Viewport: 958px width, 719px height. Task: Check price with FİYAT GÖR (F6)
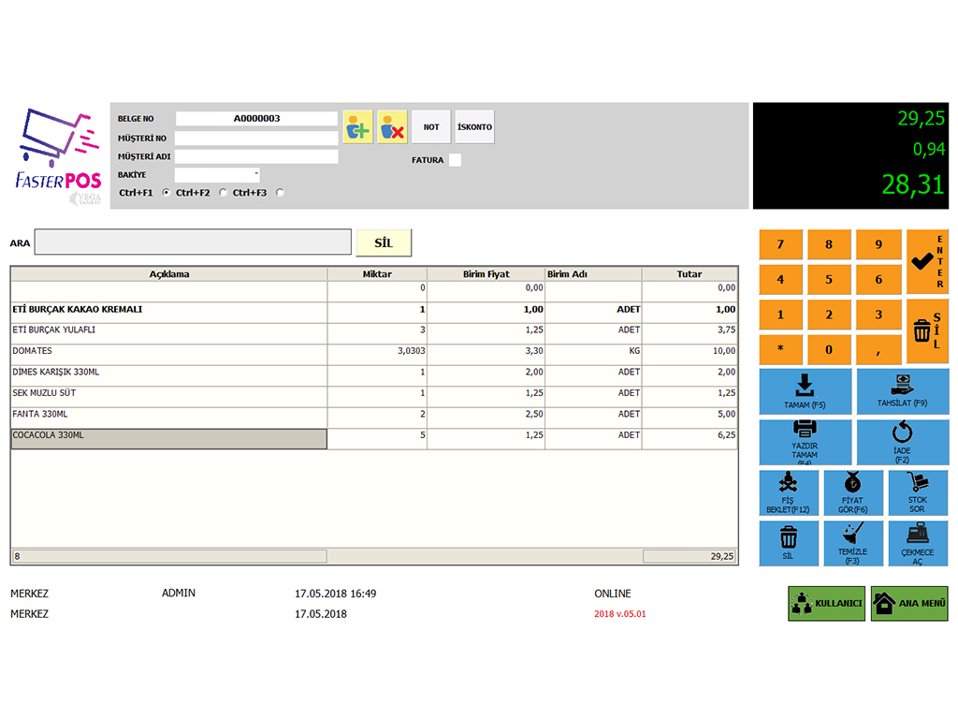coord(852,493)
